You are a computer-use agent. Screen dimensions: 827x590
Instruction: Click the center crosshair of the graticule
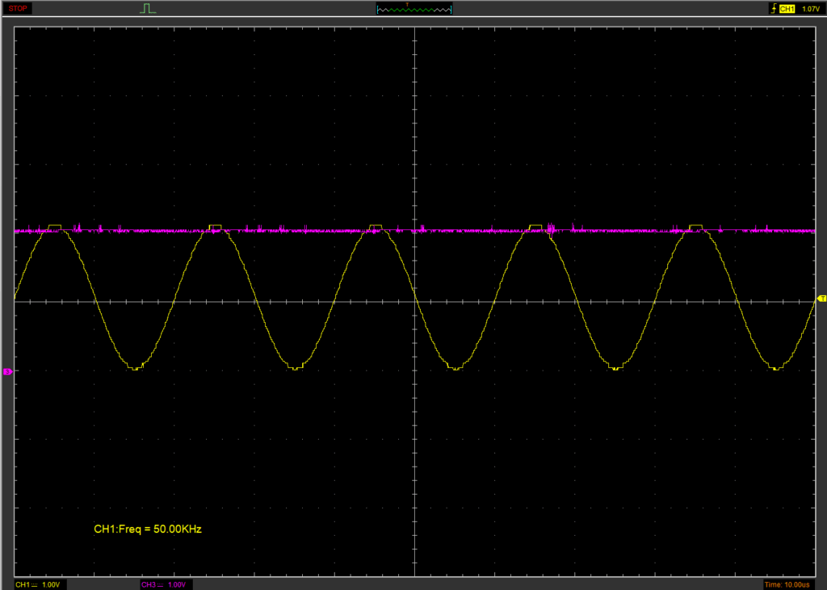[414, 303]
